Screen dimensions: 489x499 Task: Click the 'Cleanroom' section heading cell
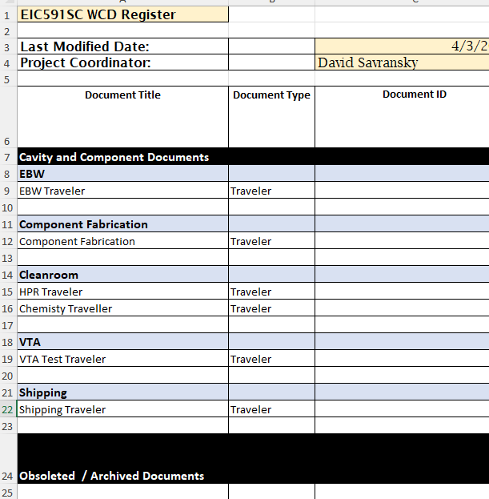122,274
